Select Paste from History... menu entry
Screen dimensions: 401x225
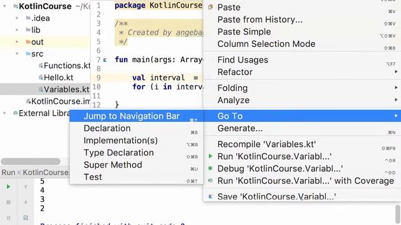[302, 19]
